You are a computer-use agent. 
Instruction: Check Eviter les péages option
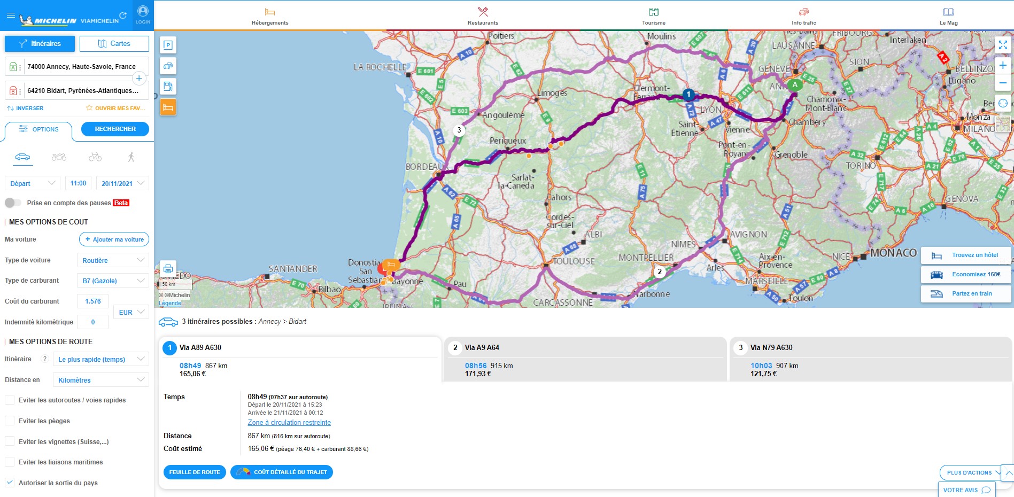(x=10, y=421)
